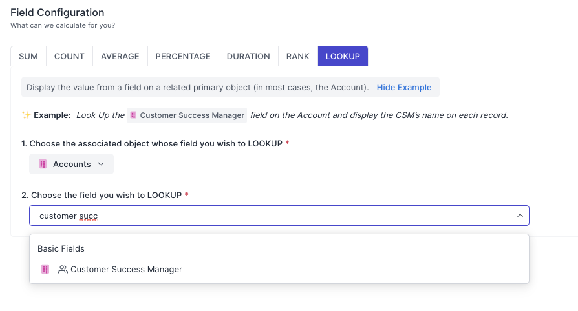Viewport: 578px width, 311px height.
Task: Select Customer Success Manager from the results
Action: pyautogui.click(x=126, y=269)
